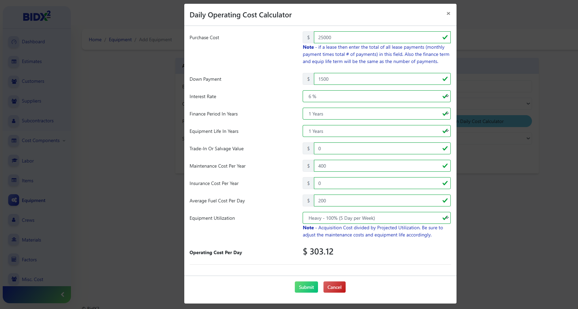The image size is (578, 309).
Task: Navigate to Suppliers
Action: 31,101
